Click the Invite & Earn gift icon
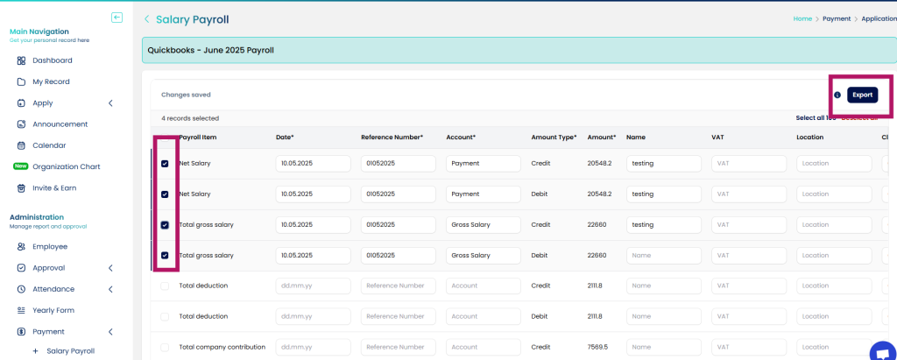897x360 pixels. click(21, 187)
